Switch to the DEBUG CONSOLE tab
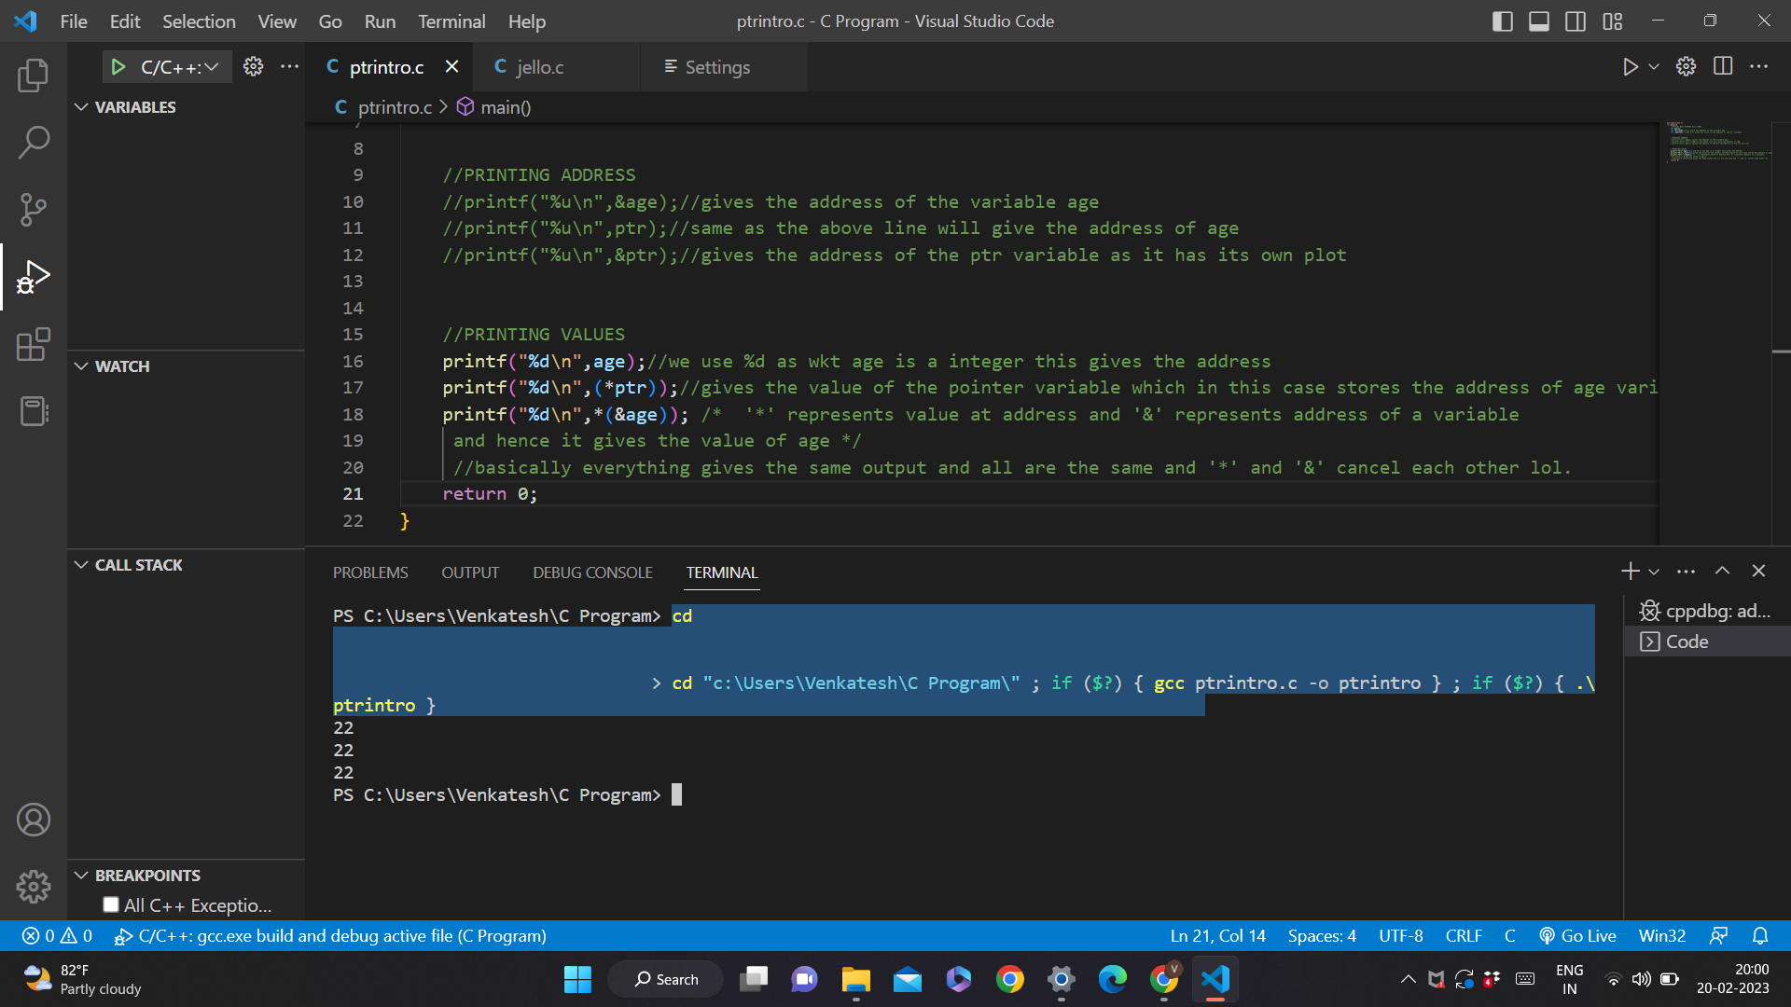Image resolution: width=1791 pixels, height=1007 pixels. coord(592,572)
